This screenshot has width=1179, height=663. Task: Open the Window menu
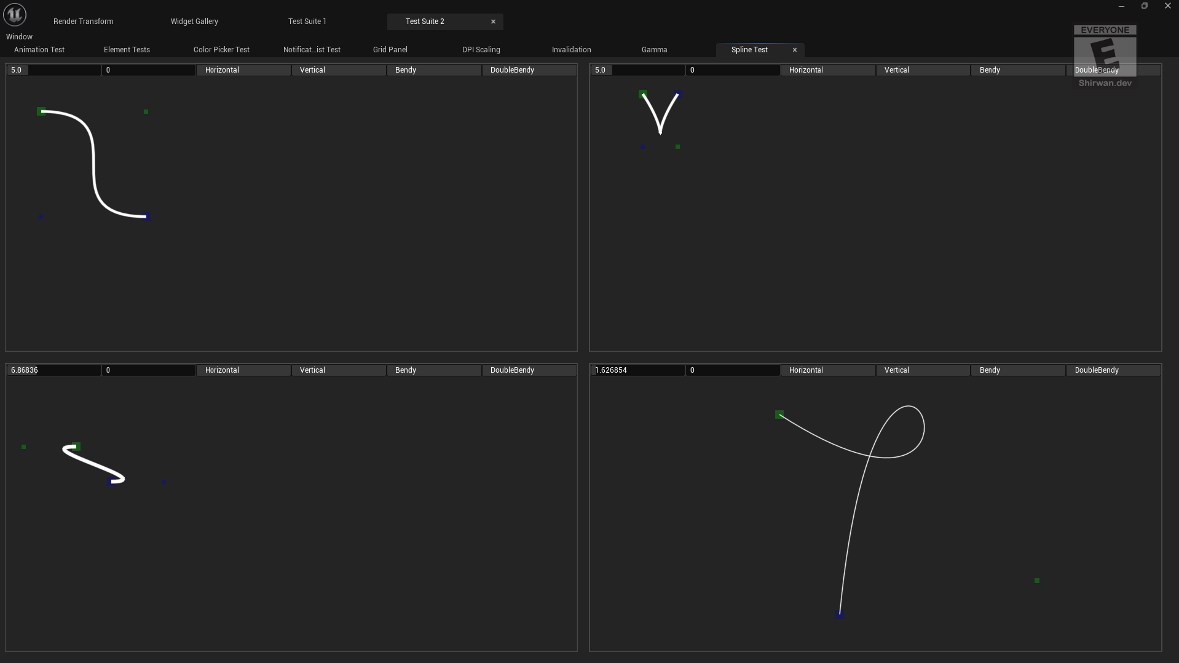(x=19, y=37)
